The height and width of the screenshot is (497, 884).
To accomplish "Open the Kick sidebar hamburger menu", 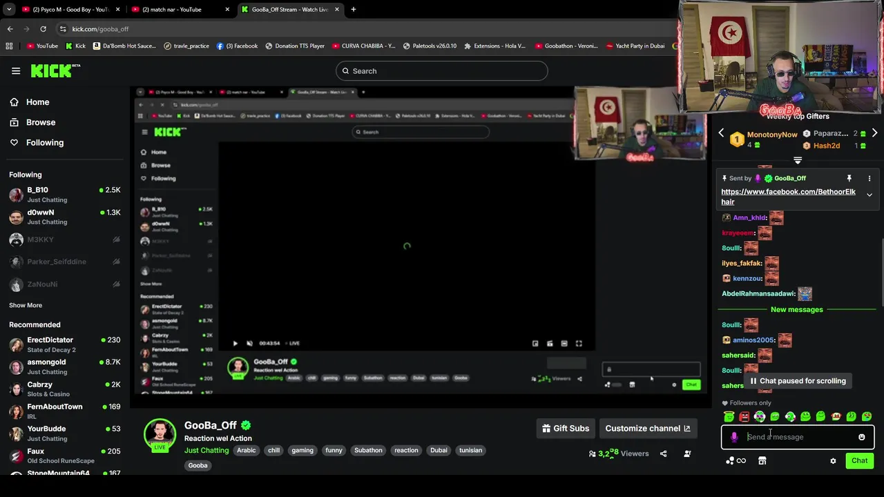I will coord(16,70).
